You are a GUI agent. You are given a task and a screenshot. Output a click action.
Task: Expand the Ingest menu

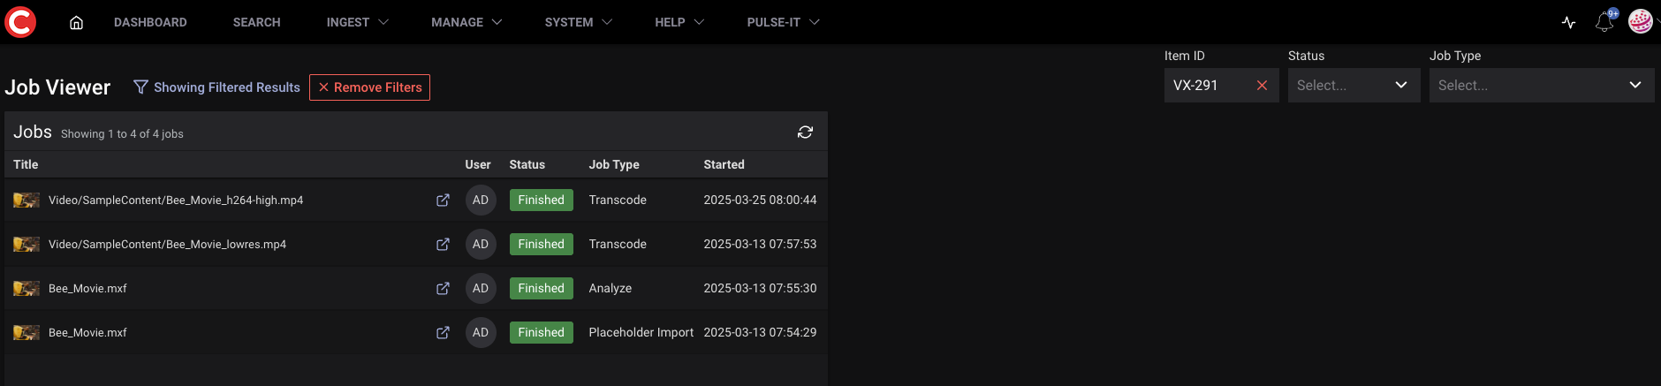357,22
